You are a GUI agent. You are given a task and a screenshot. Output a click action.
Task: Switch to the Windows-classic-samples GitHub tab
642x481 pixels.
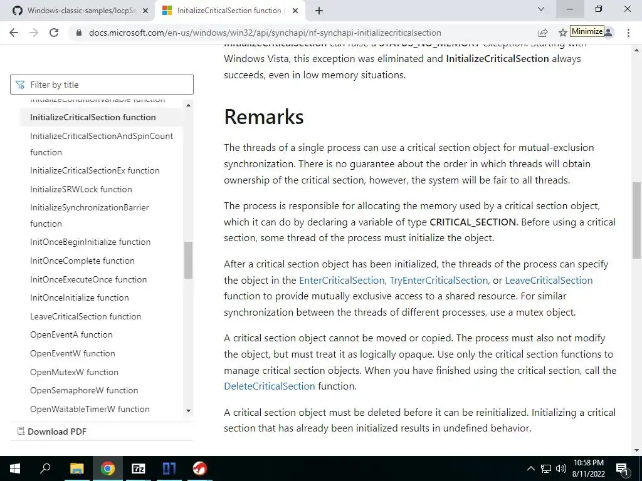coord(77,11)
